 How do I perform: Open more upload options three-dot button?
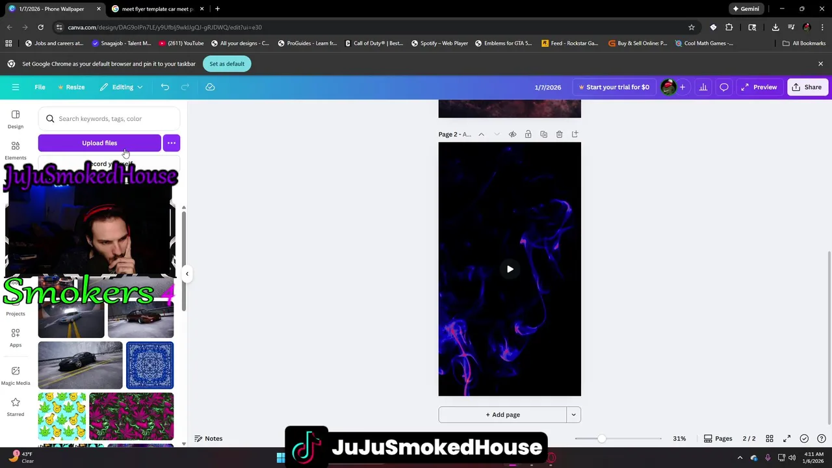click(172, 143)
